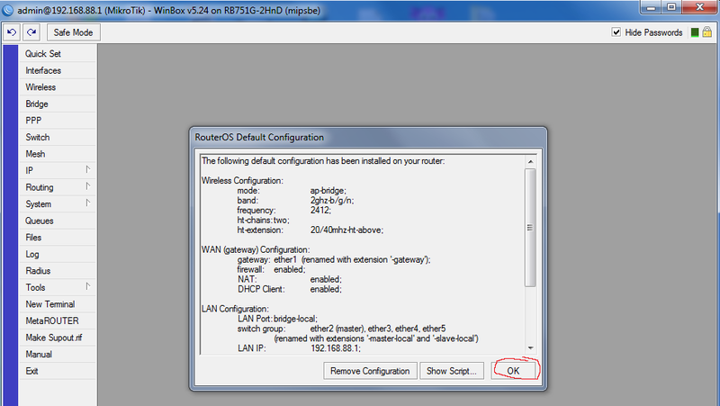Click the 'Wireless Configuration:' heading text
Screen dimensions: 720x406
click(x=242, y=181)
